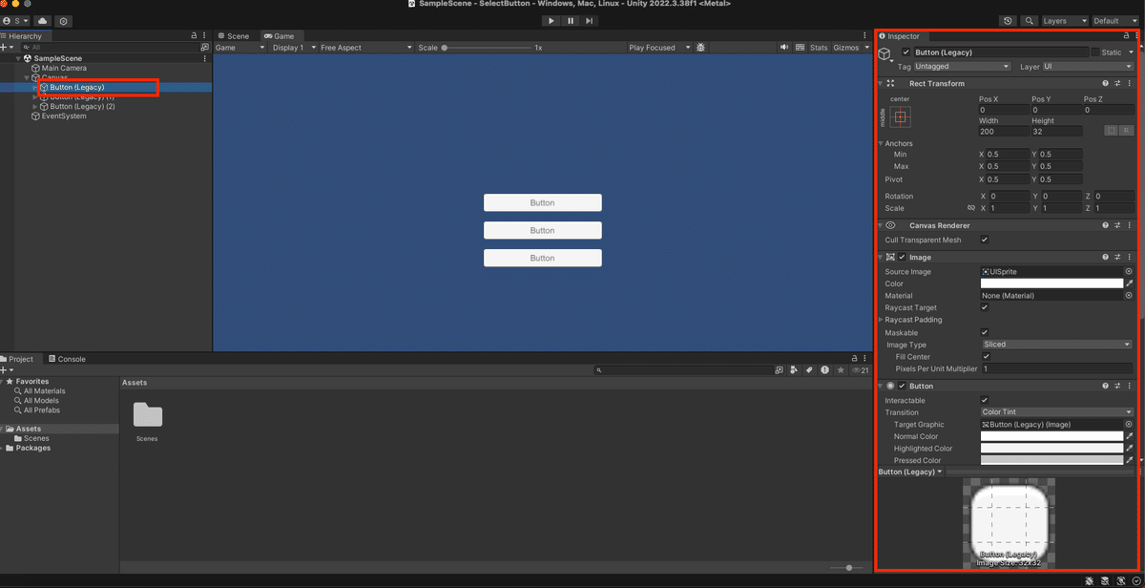Open the Image Type dropdown showing Sliced
This screenshot has width=1145, height=588.
tap(1055, 344)
